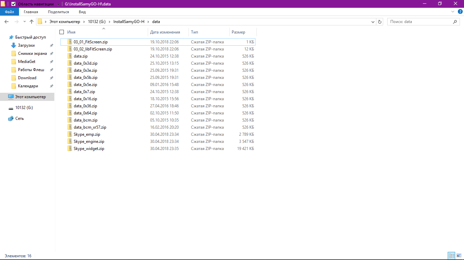This screenshot has width=464, height=260.
Task: Click the Поиск: data search field
Action: click(420, 22)
